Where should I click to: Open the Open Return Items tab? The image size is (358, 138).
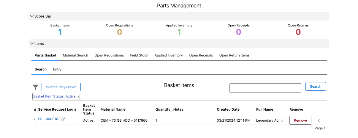[235, 55]
